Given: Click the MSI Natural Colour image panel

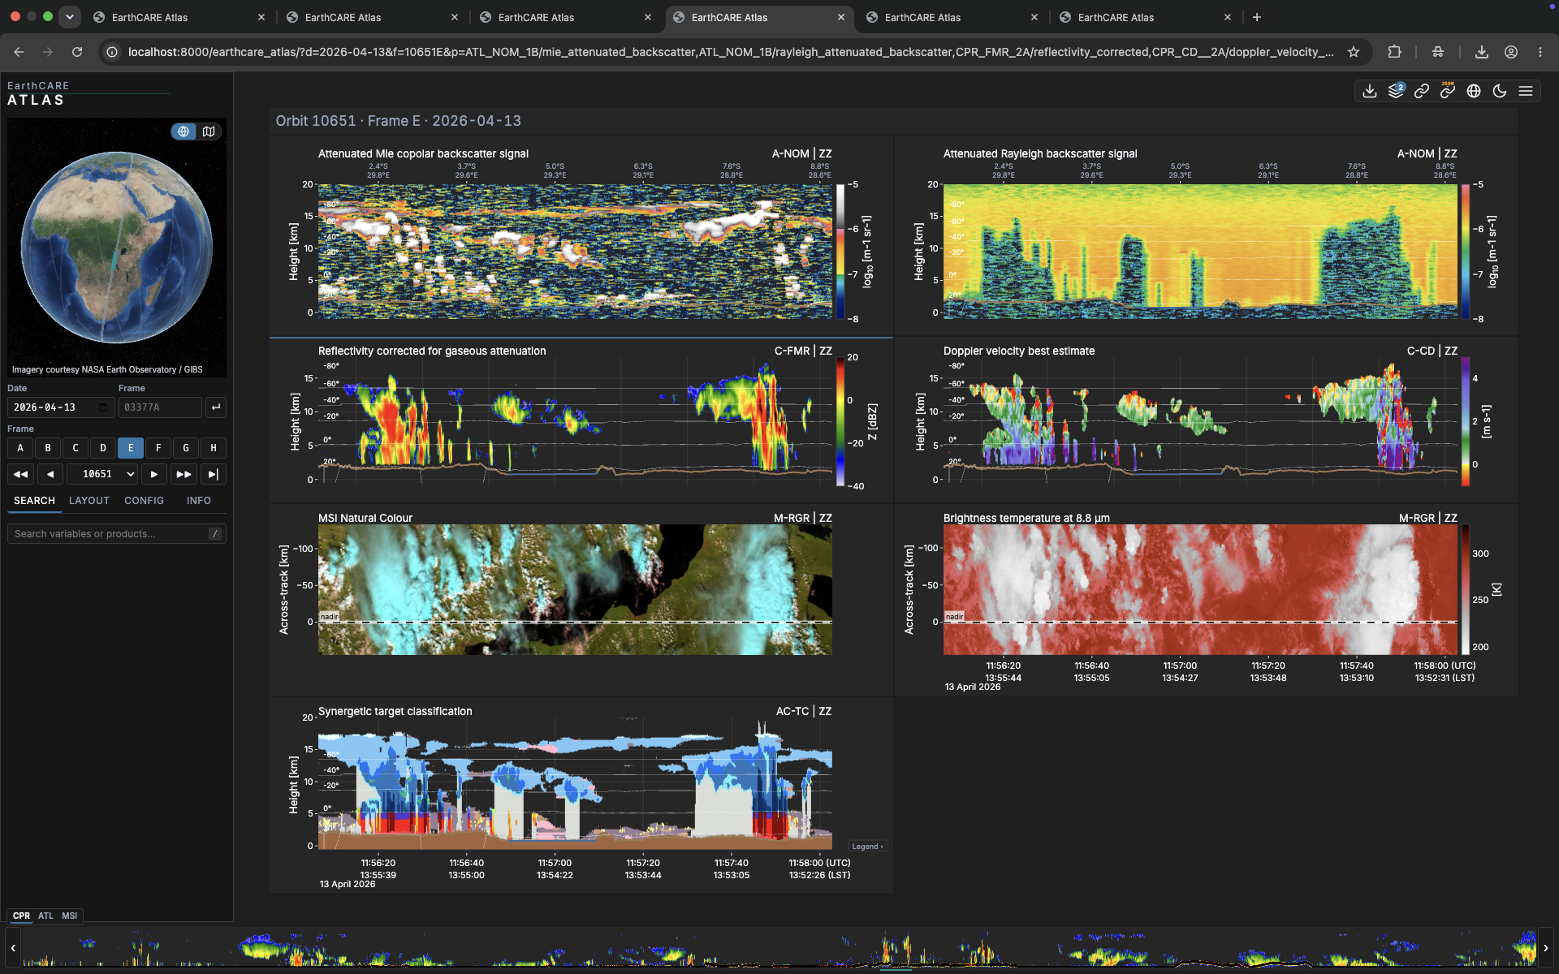Looking at the screenshot, I should coord(575,589).
